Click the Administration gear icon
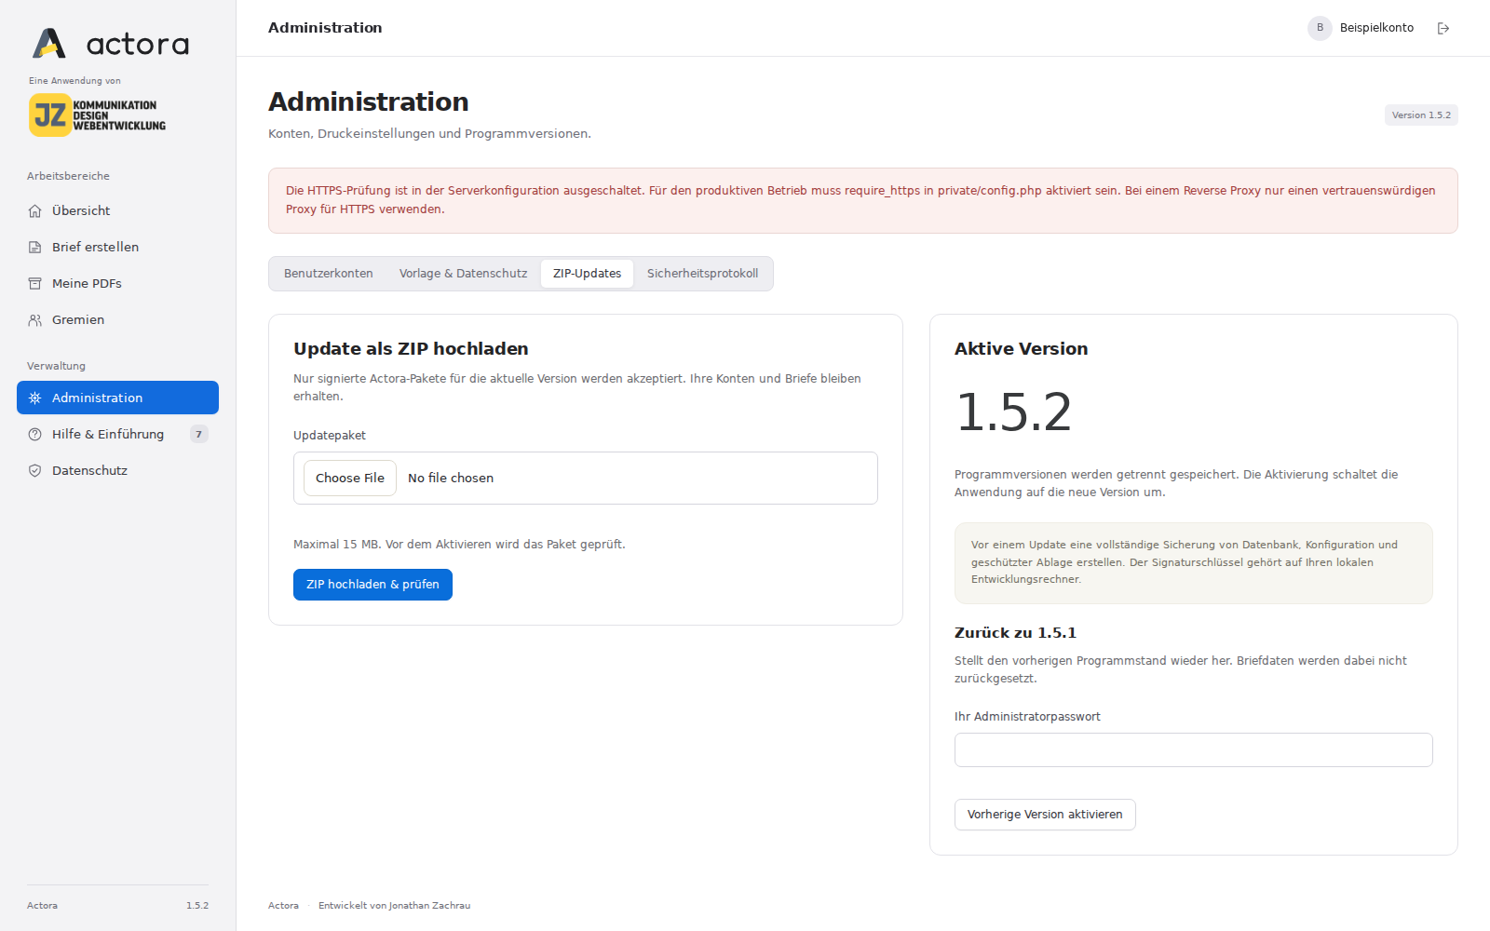Image resolution: width=1490 pixels, height=931 pixels. tap(35, 398)
